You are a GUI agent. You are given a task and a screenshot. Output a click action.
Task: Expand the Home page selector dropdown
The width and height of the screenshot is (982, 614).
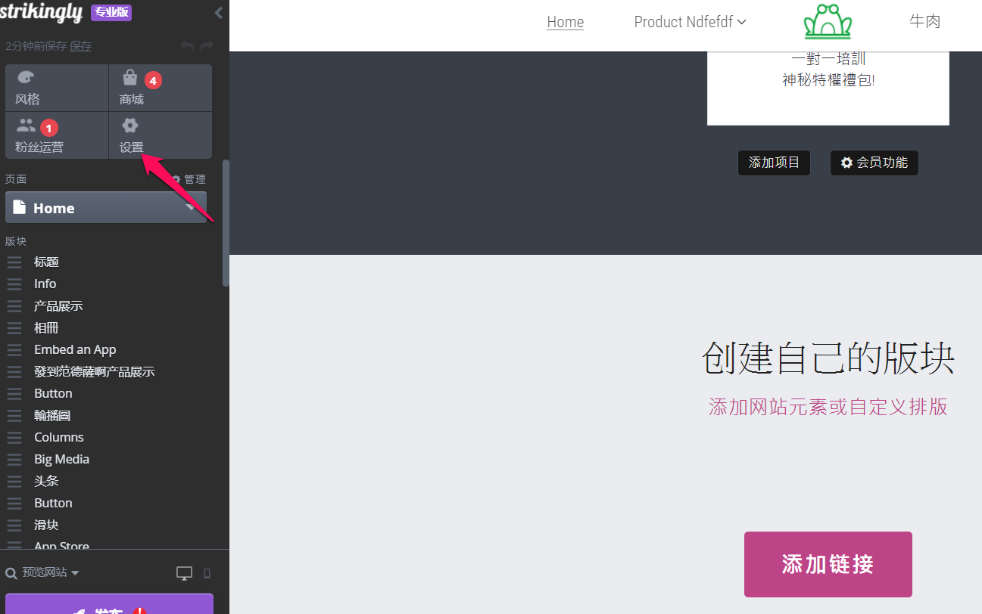[x=191, y=207]
